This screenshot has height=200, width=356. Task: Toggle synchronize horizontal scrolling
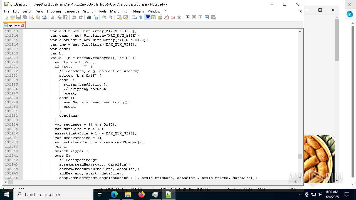coord(126,17)
